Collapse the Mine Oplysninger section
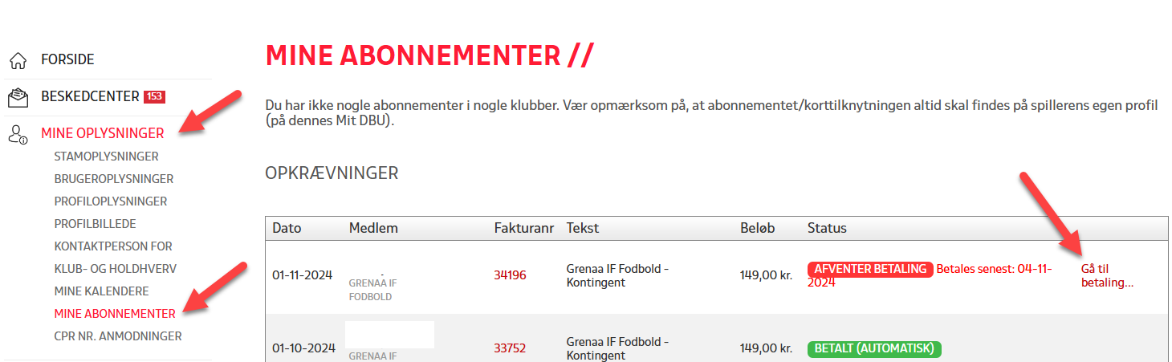Viewport: 1172px width, 362px height. click(102, 133)
